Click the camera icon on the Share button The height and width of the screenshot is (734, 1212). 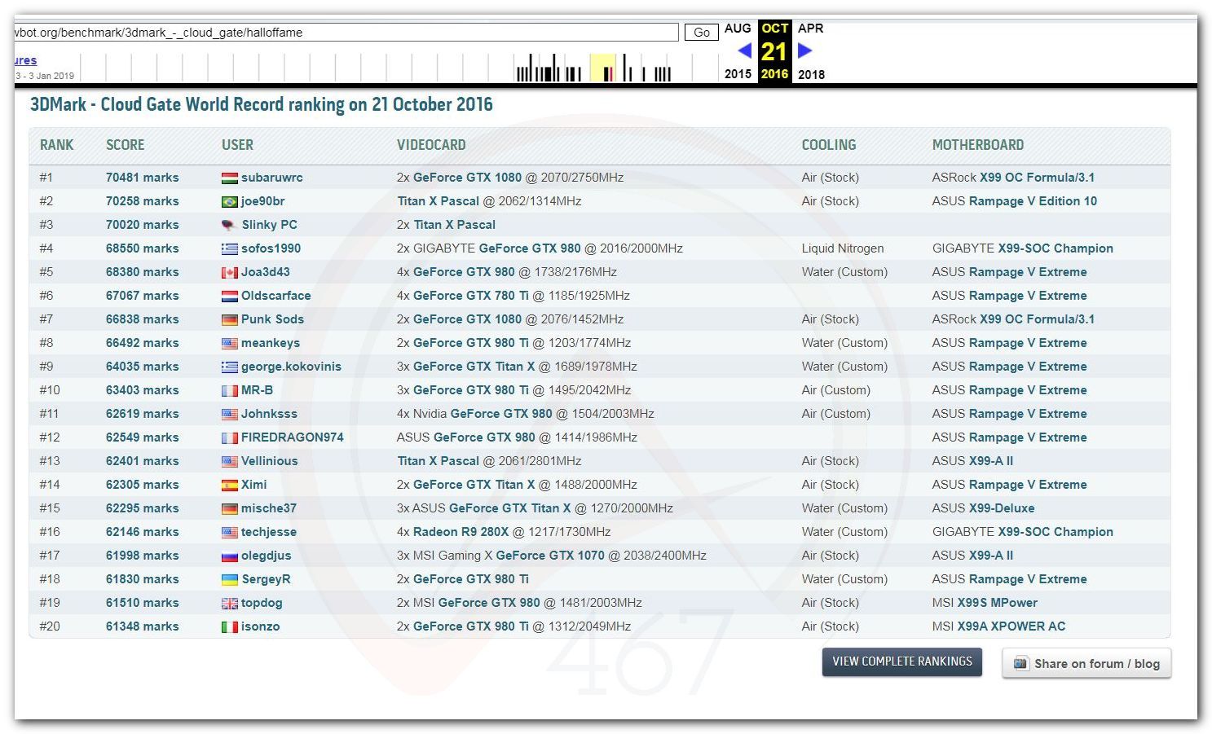1020,663
